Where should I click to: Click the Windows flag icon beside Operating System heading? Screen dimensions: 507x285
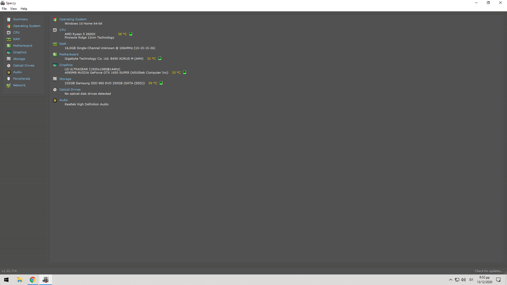55,19
